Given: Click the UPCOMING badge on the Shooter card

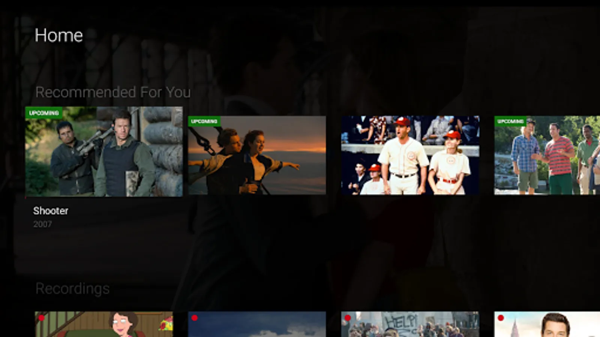Looking at the screenshot, I should (44, 113).
